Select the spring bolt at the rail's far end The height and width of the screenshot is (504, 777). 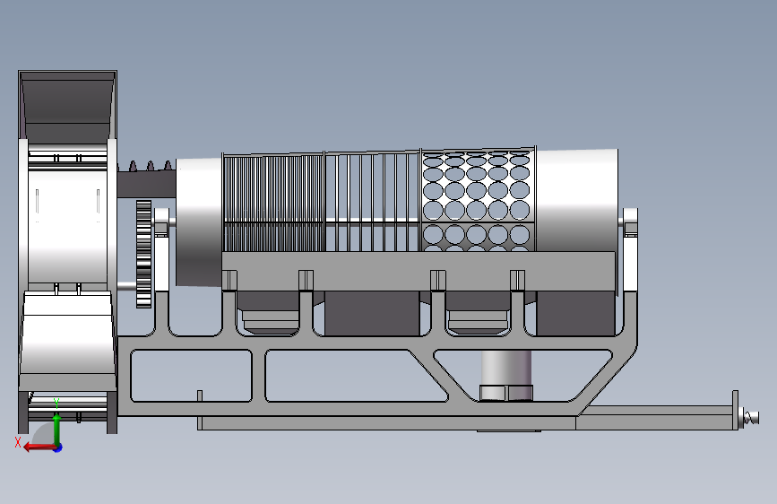click(x=750, y=418)
